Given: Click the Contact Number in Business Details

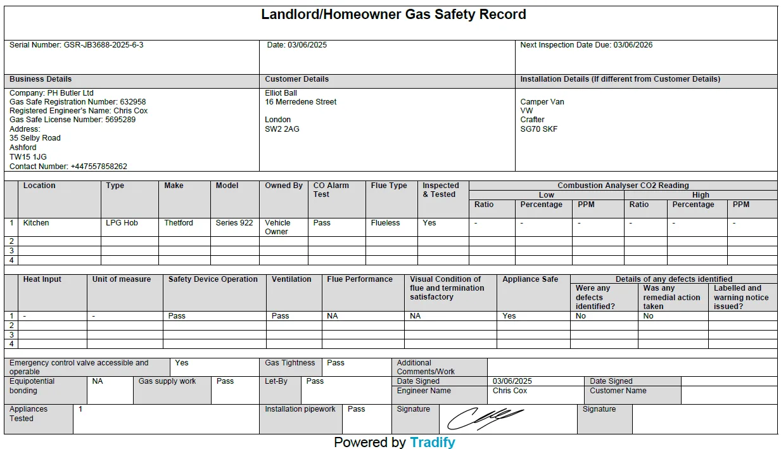Looking at the screenshot, I should coord(68,167).
